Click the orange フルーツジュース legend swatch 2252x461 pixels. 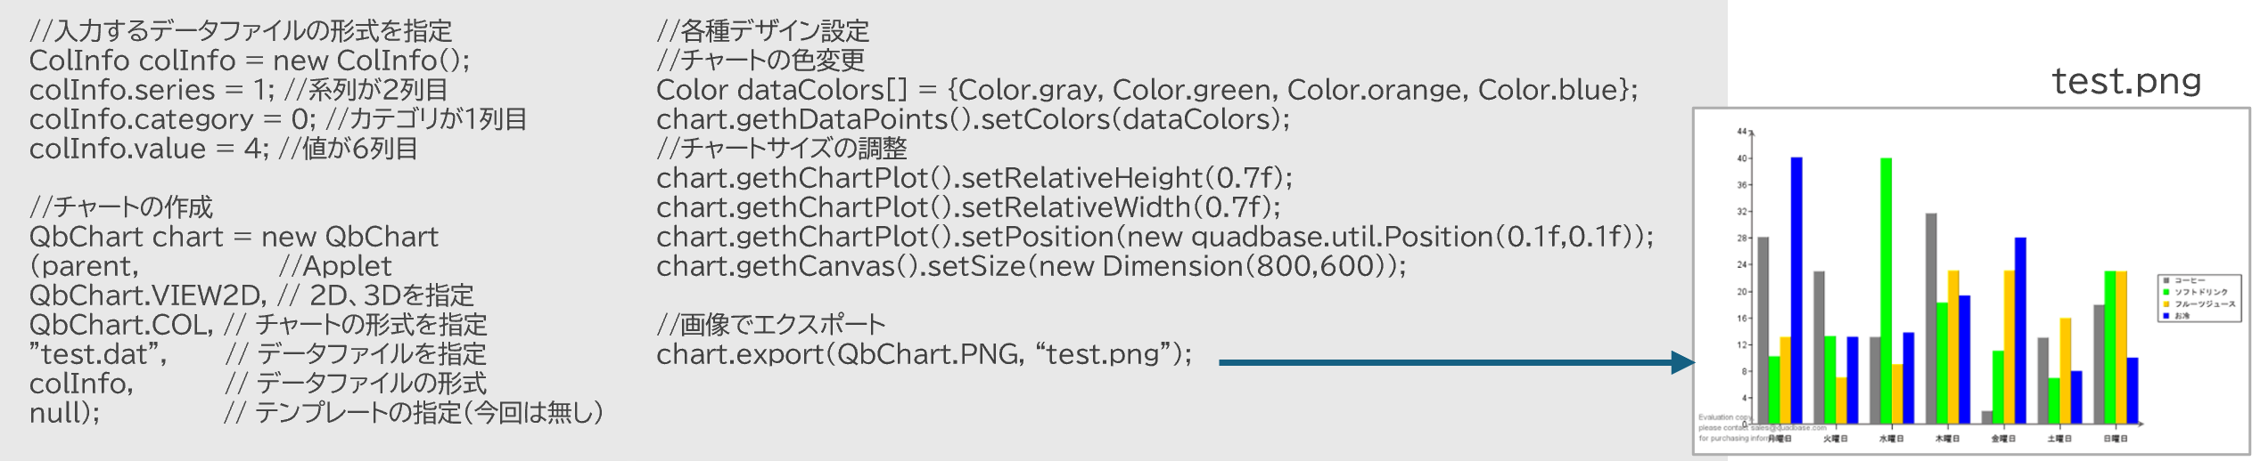(x=2166, y=304)
